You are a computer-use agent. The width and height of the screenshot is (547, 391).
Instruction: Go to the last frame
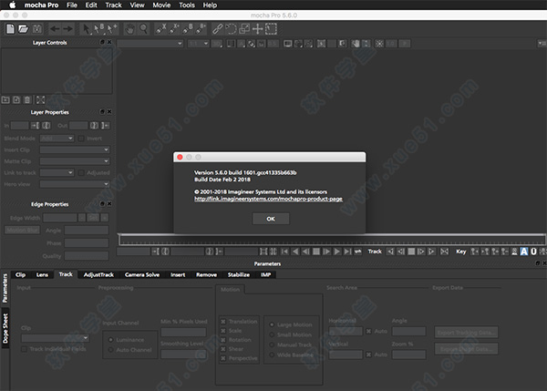[x=347, y=252]
